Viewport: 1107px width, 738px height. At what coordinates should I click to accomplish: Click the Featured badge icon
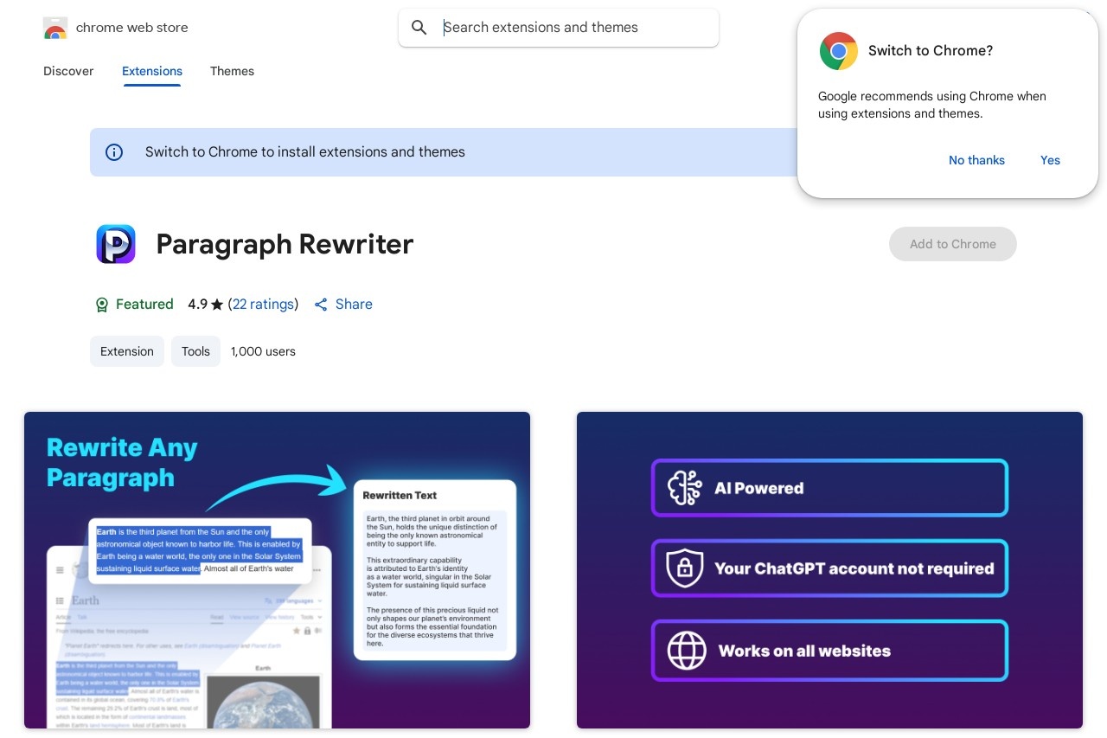tap(102, 305)
